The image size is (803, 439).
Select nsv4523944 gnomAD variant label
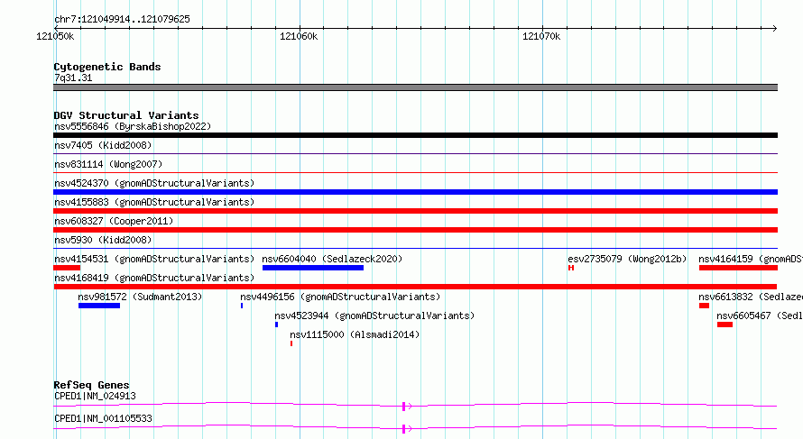click(x=374, y=316)
